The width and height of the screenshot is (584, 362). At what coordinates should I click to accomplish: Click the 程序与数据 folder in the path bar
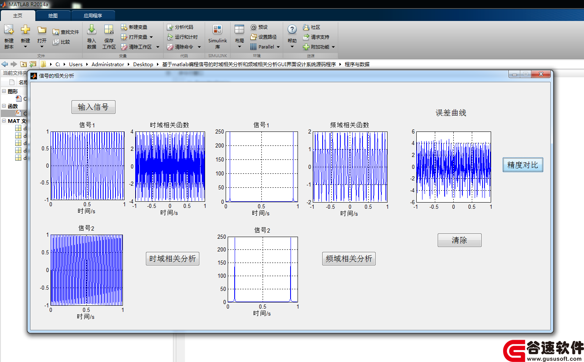click(x=357, y=64)
